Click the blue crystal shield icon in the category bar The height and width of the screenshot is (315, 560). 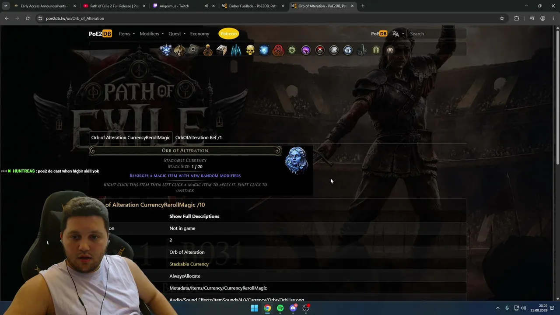[166, 50]
